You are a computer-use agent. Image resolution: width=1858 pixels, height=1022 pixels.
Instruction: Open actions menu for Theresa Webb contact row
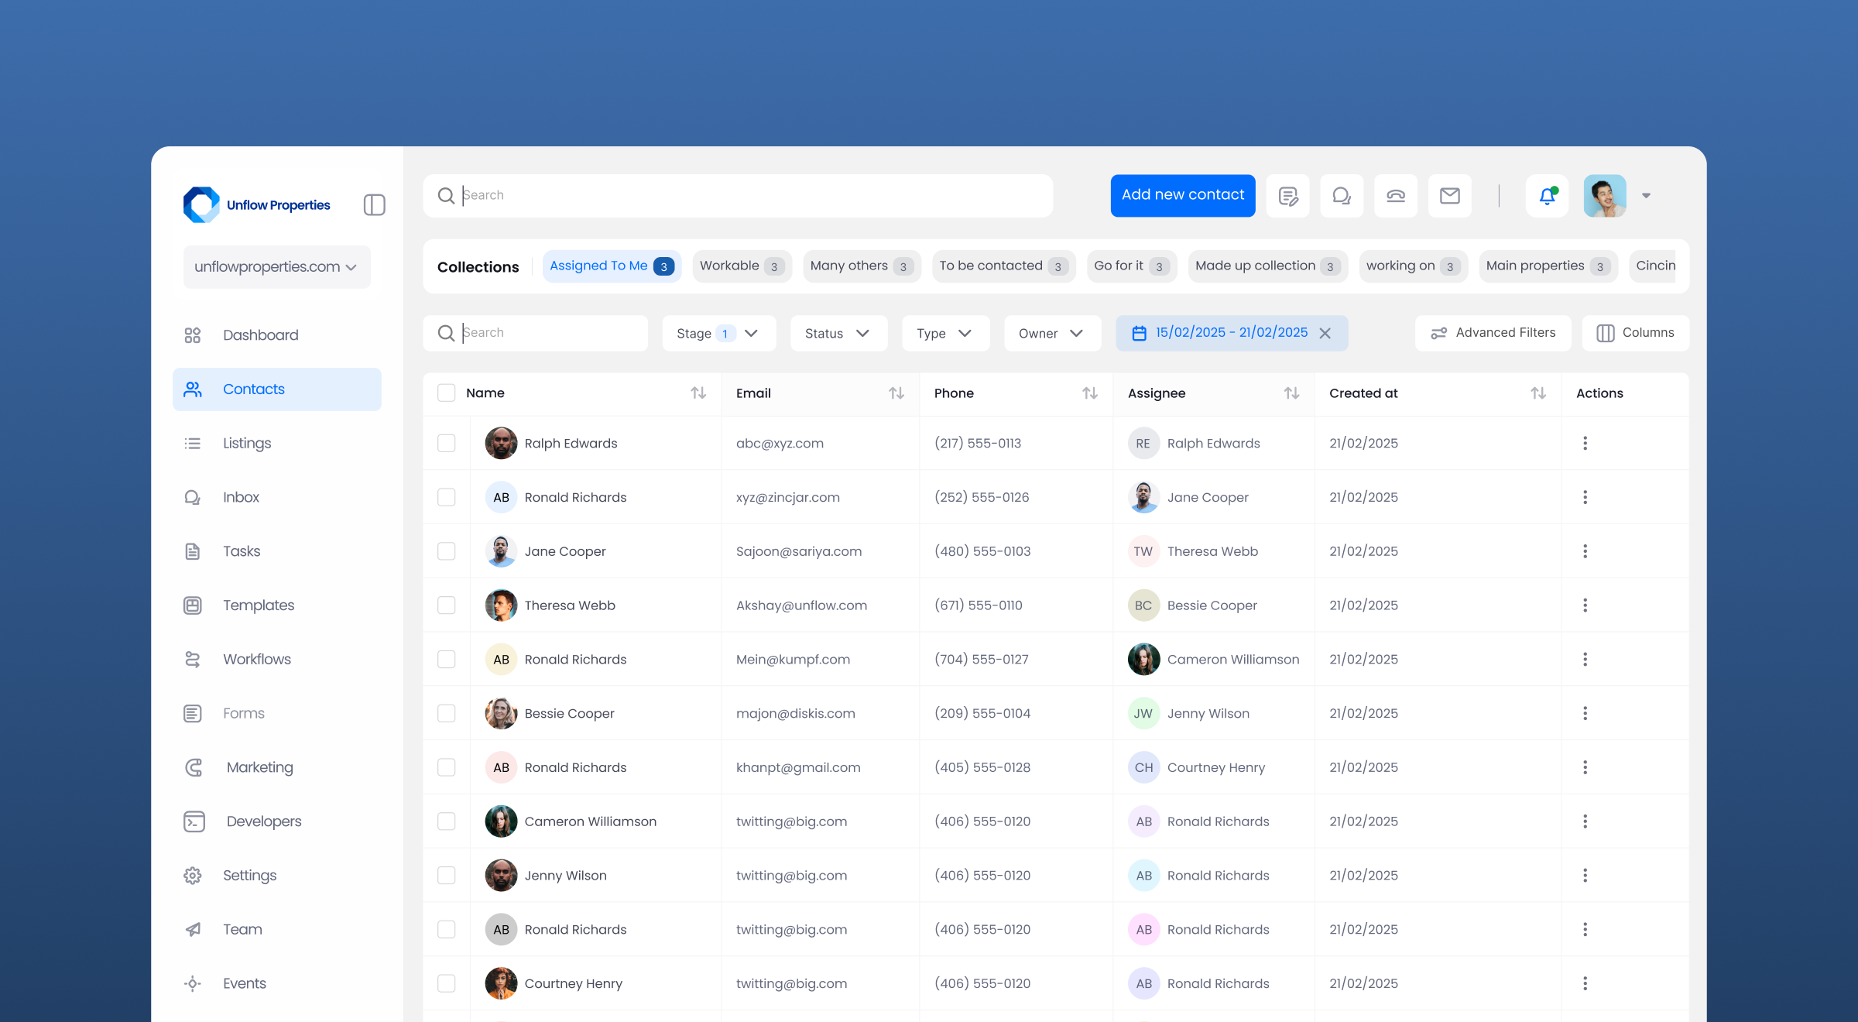click(1585, 605)
